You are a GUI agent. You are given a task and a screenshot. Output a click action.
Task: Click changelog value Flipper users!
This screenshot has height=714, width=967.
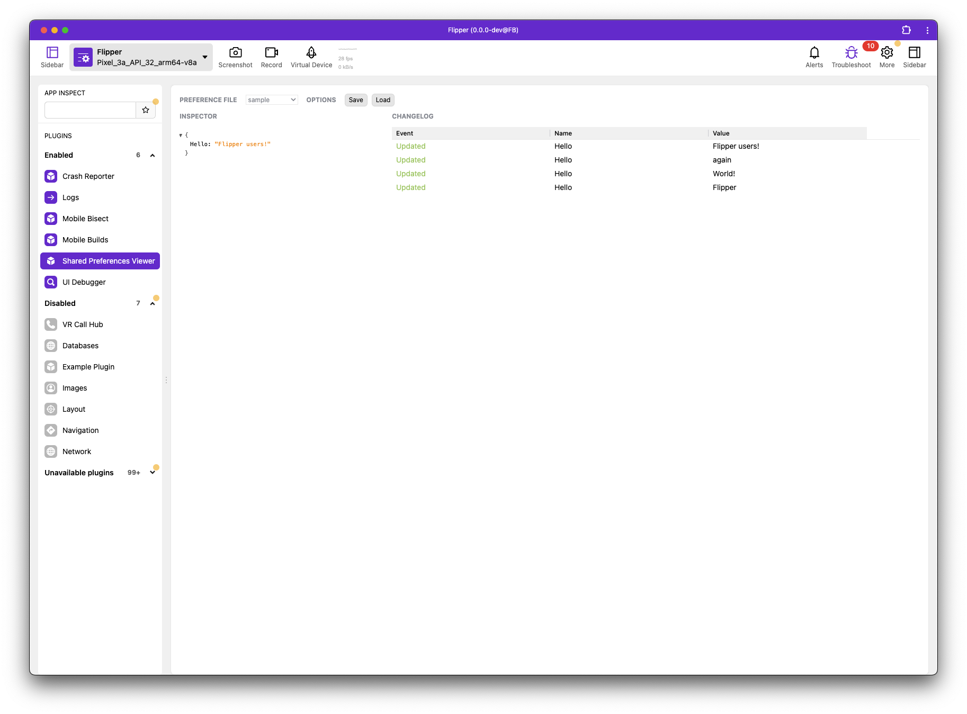tap(736, 146)
